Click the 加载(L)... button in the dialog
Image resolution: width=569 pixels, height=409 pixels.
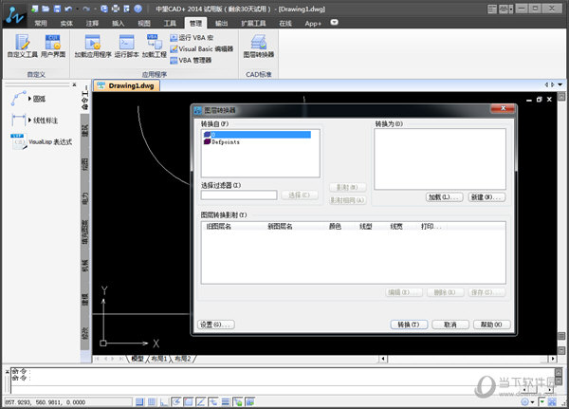click(444, 197)
